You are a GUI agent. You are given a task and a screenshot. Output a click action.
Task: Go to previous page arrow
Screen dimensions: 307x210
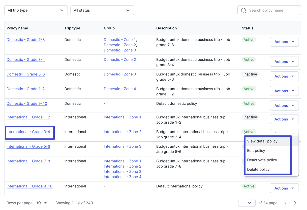coord(285,203)
